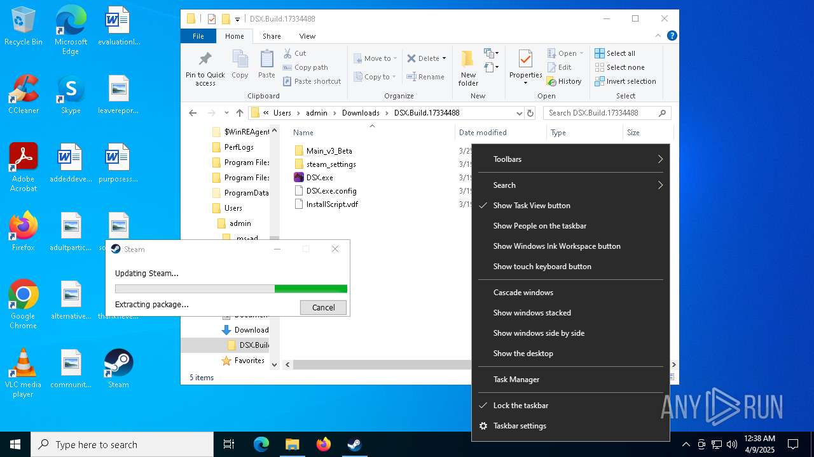Sort by Name column header
Screen dimensions: 814x457
point(372,133)
